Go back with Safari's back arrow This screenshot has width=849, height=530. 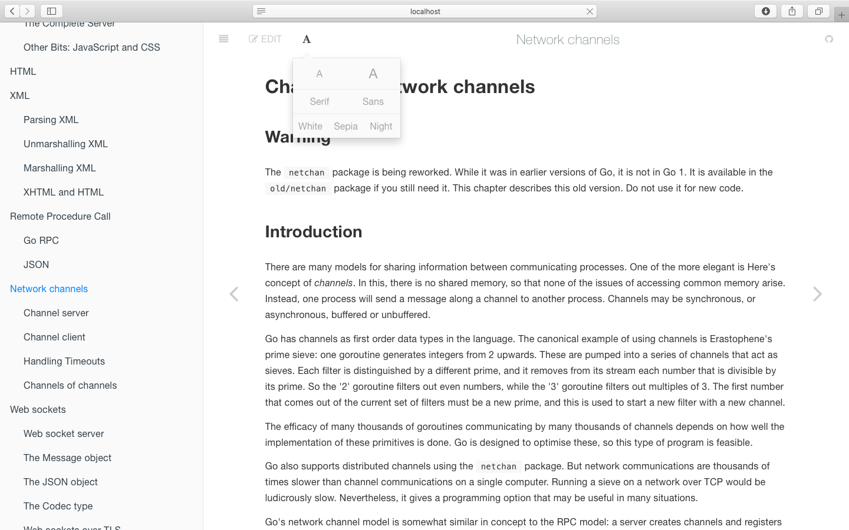(x=12, y=11)
